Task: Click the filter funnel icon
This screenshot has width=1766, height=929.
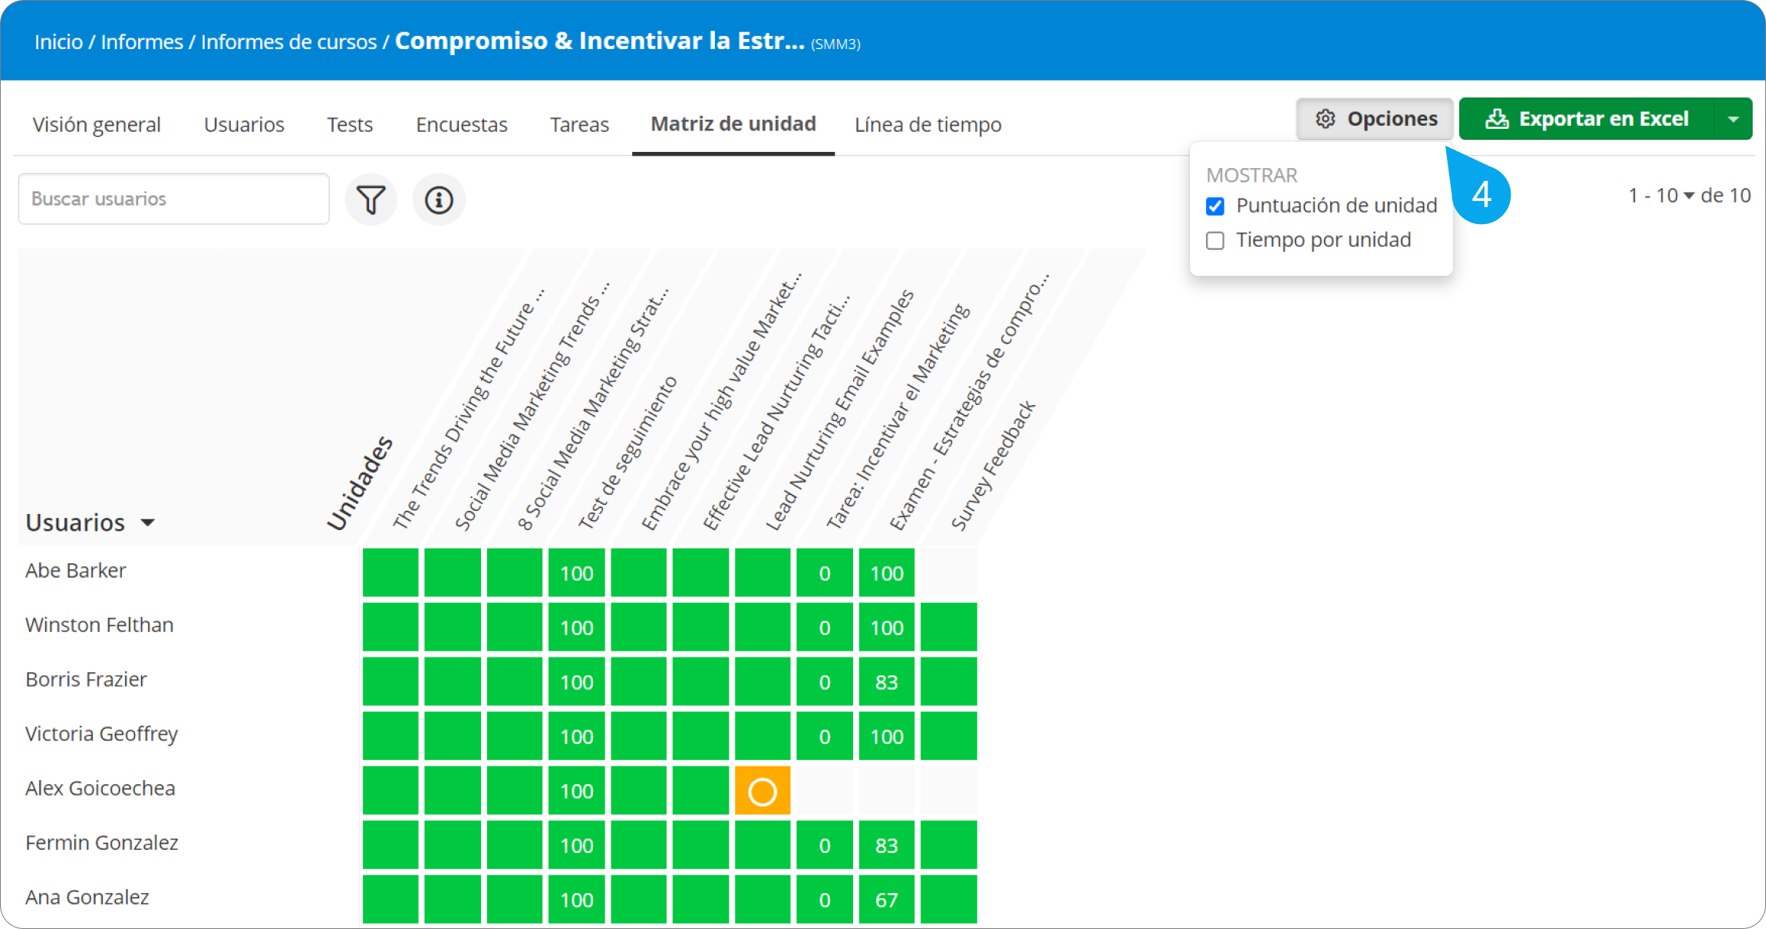Action: (x=371, y=200)
